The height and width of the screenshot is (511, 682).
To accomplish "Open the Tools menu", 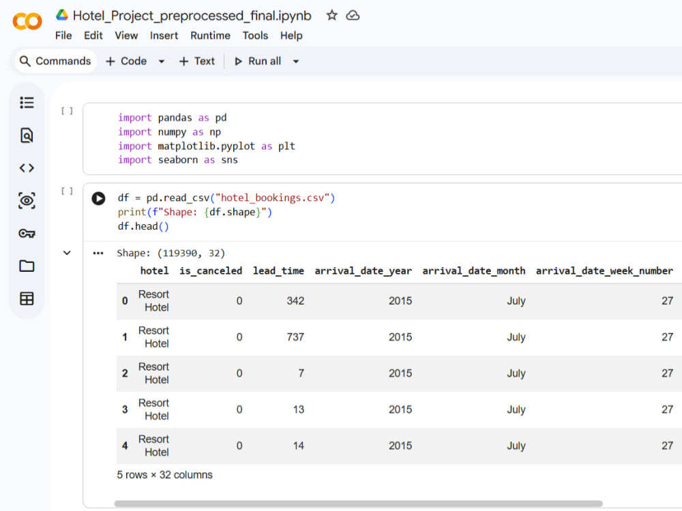I will click(255, 35).
